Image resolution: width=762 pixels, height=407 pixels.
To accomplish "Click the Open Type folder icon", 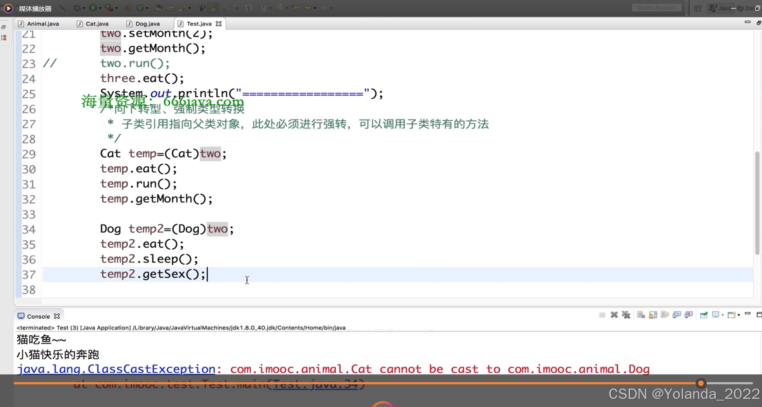I will pos(158,8).
